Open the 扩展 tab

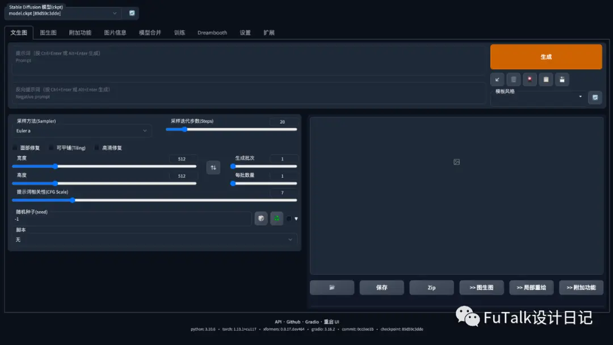269,33
